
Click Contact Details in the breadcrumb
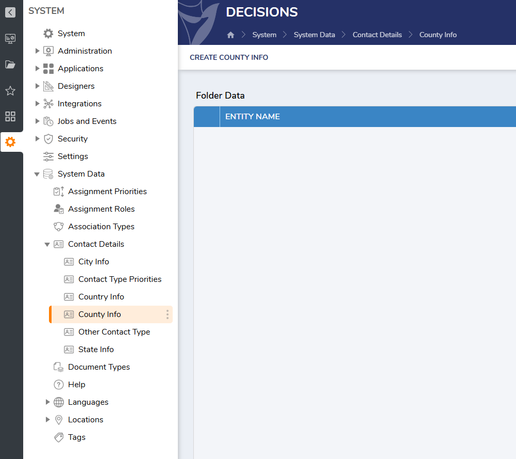click(377, 35)
